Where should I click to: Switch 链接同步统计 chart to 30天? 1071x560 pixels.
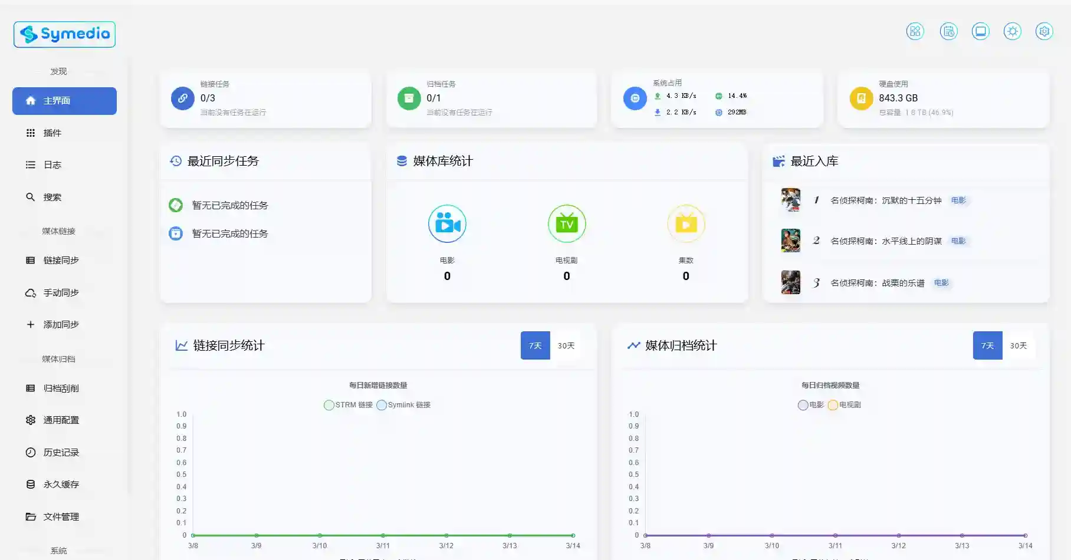[x=566, y=346]
